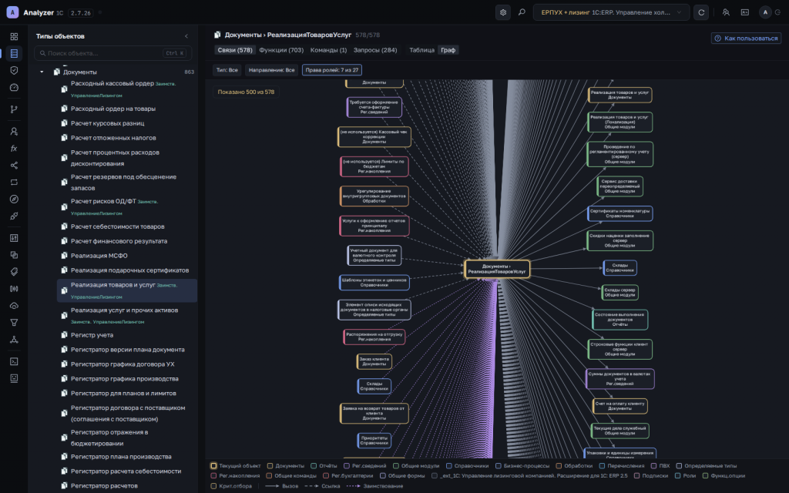Click the search magnifier icon in the top bar
Viewport: 789px width, 493px height.
pos(522,12)
